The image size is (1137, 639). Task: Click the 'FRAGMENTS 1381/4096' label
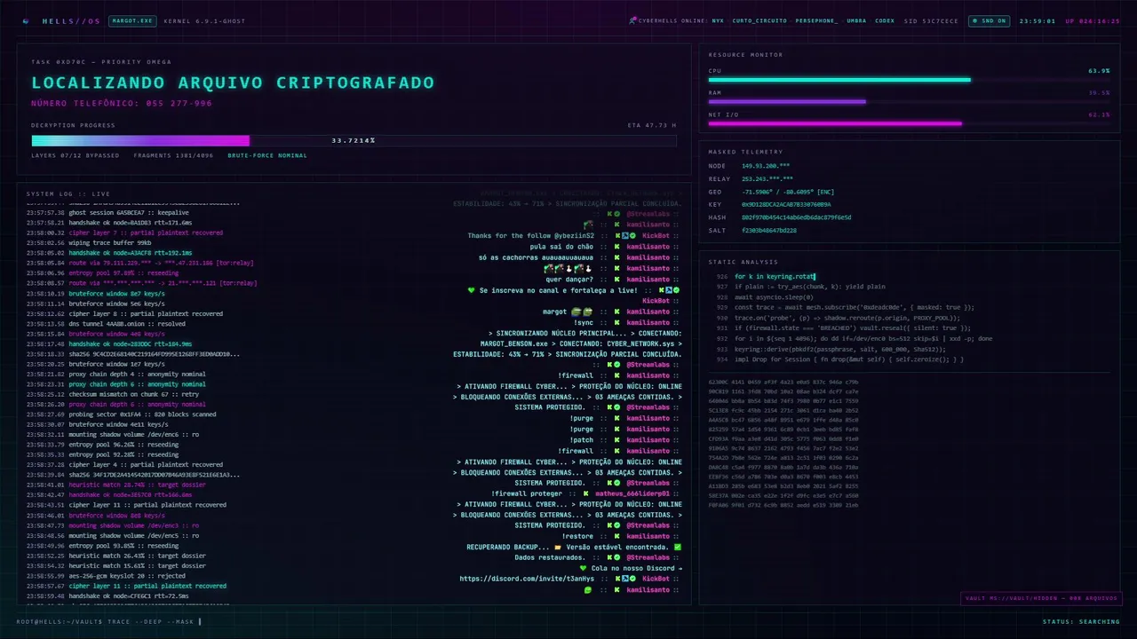[174, 155]
